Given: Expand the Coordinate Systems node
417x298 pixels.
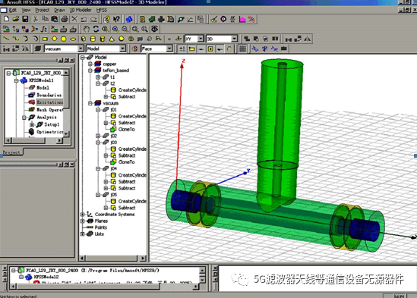Looking at the screenshot, I should [x=83, y=215].
